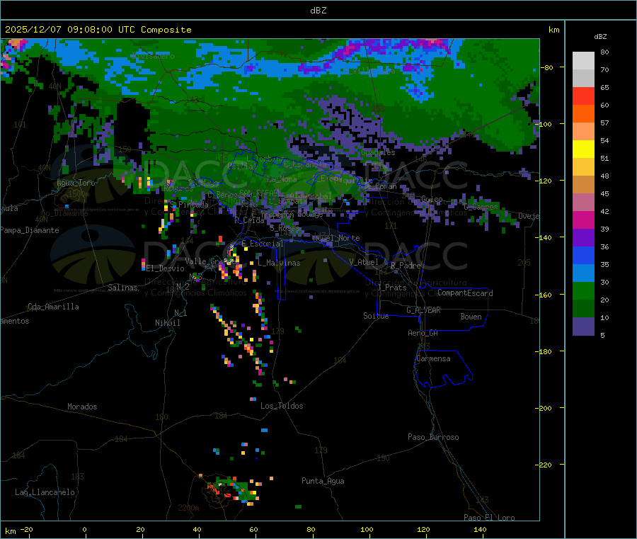
Task: Select the 'Guadales' map label
Action: coord(378,152)
